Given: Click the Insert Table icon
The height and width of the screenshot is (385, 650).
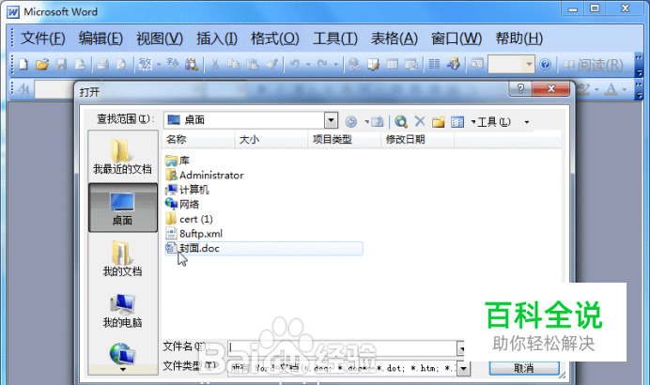Looking at the screenshot, I should pyautogui.click(x=392, y=64).
